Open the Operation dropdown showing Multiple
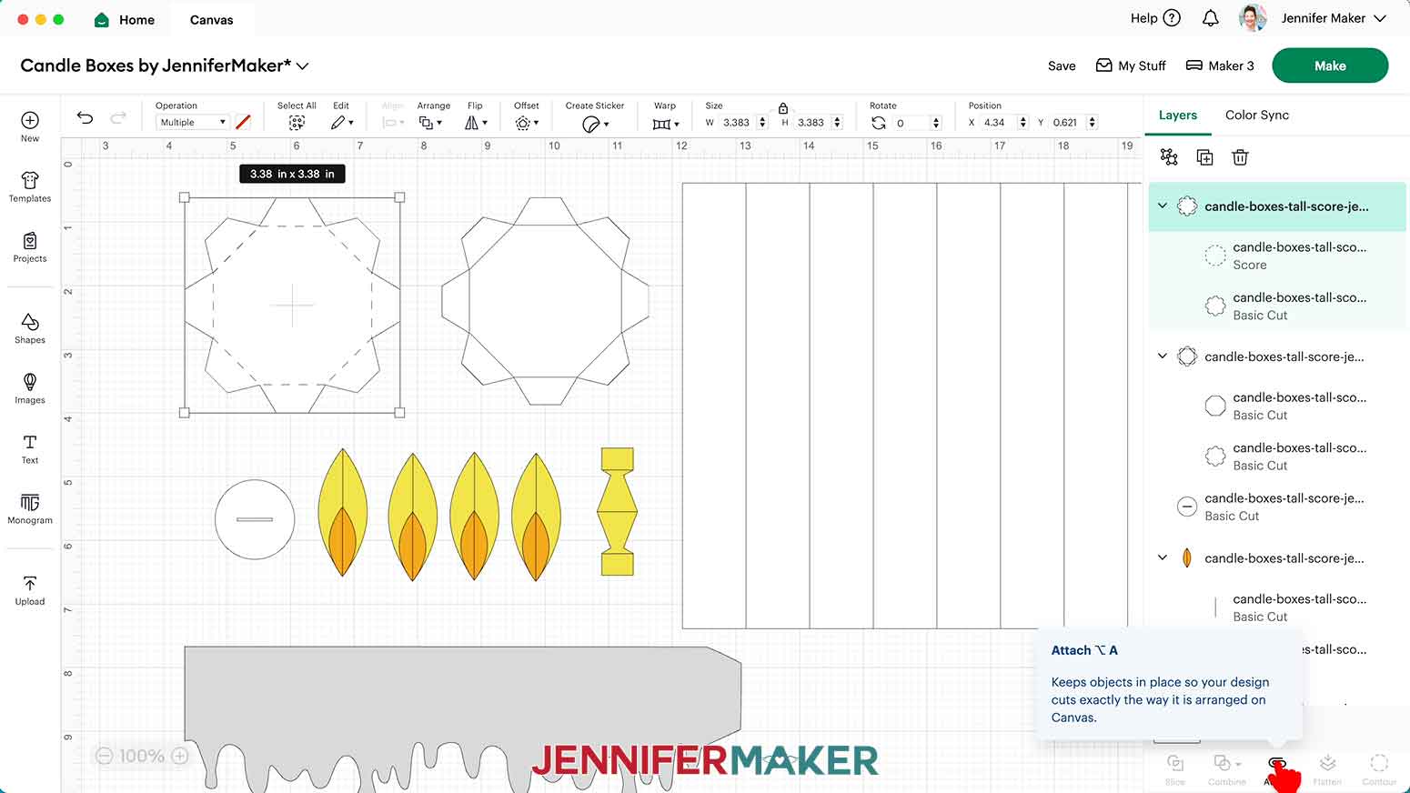Viewport: 1410px width, 793px height. coord(193,122)
